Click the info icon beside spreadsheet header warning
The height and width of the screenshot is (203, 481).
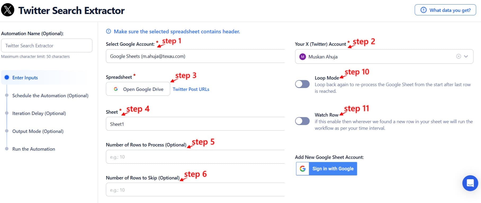tap(109, 31)
